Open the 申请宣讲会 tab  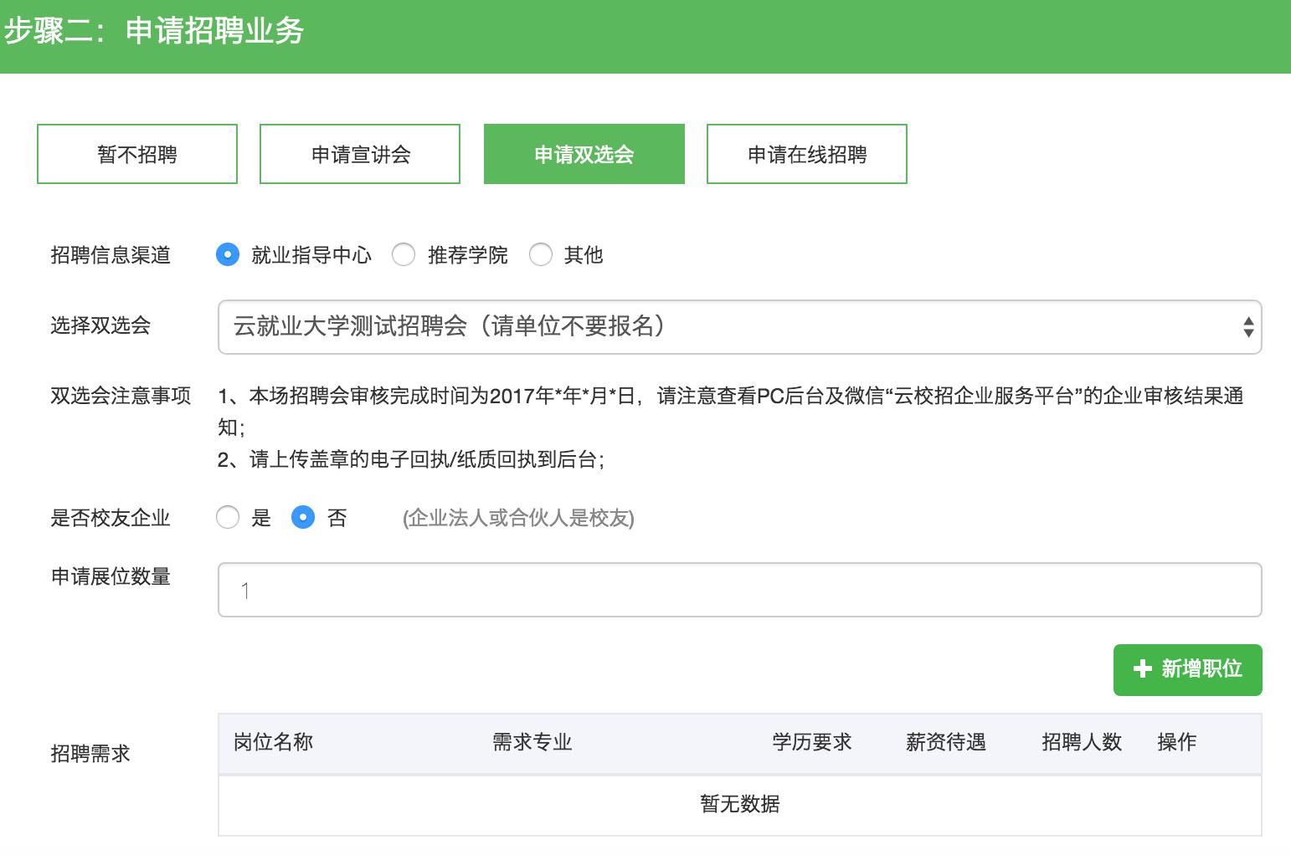coord(360,154)
